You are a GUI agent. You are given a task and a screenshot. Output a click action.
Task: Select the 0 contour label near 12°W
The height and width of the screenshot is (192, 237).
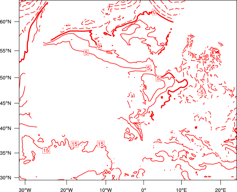click(x=99, y=46)
